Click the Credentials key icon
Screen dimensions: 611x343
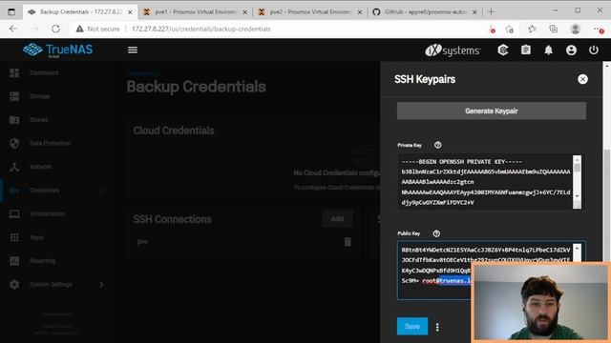(14, 191)
